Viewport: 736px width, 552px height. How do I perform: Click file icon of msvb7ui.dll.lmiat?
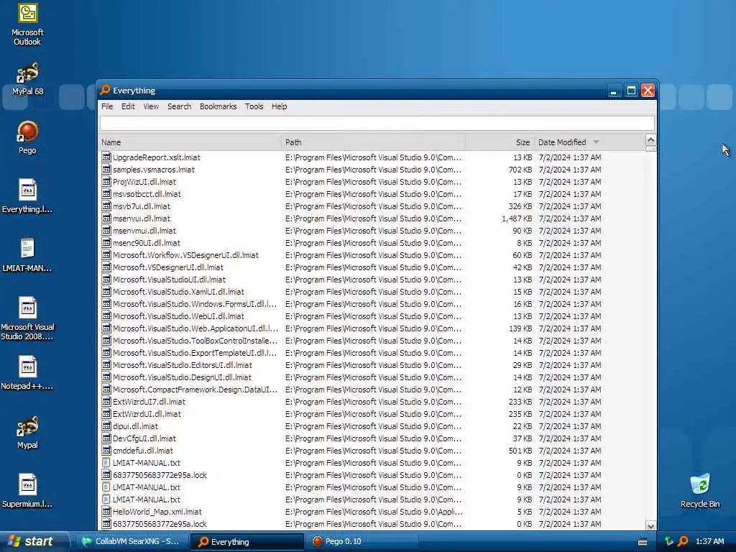coord(106,206)
